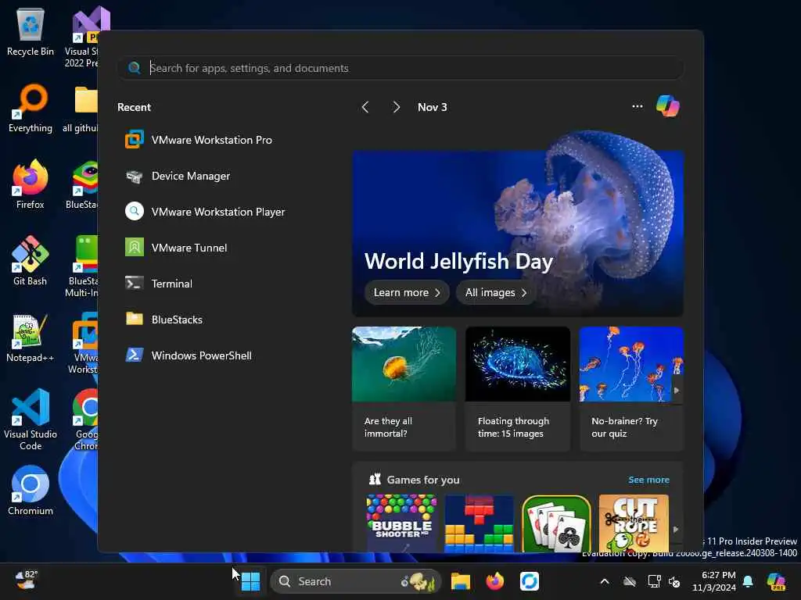
Task: Select the Git Bash desktop shortcut
Action: [x=31, y=261]
